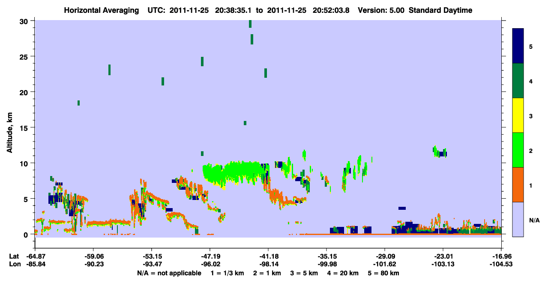Click the longitude value -98.14
This screenshot has width=557, height=285.
point(268,264)
